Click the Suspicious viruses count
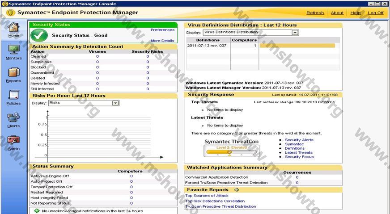Viewport: 390px width, 214px height. 97,62
